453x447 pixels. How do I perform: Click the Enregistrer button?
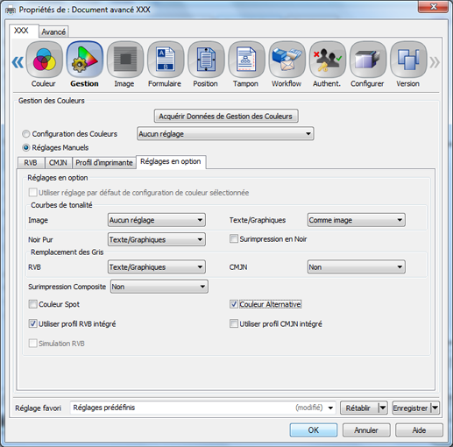pos(411,408)
